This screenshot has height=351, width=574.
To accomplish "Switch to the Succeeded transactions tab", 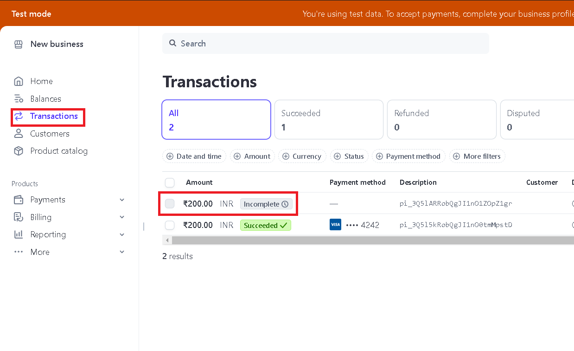I will 329,120.
